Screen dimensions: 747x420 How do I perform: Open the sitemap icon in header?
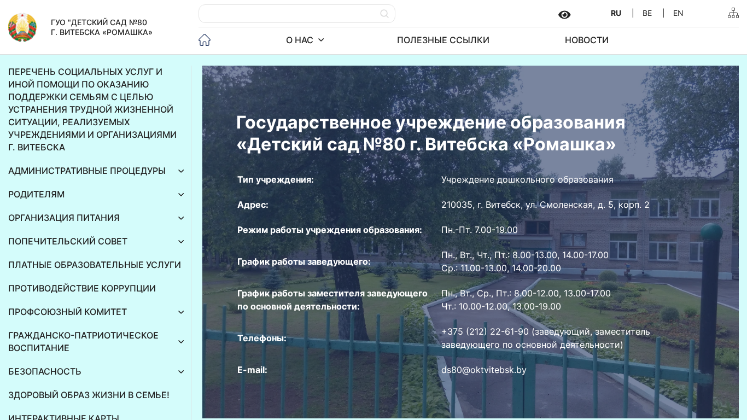pyautogui.click(x=733, y=13)
